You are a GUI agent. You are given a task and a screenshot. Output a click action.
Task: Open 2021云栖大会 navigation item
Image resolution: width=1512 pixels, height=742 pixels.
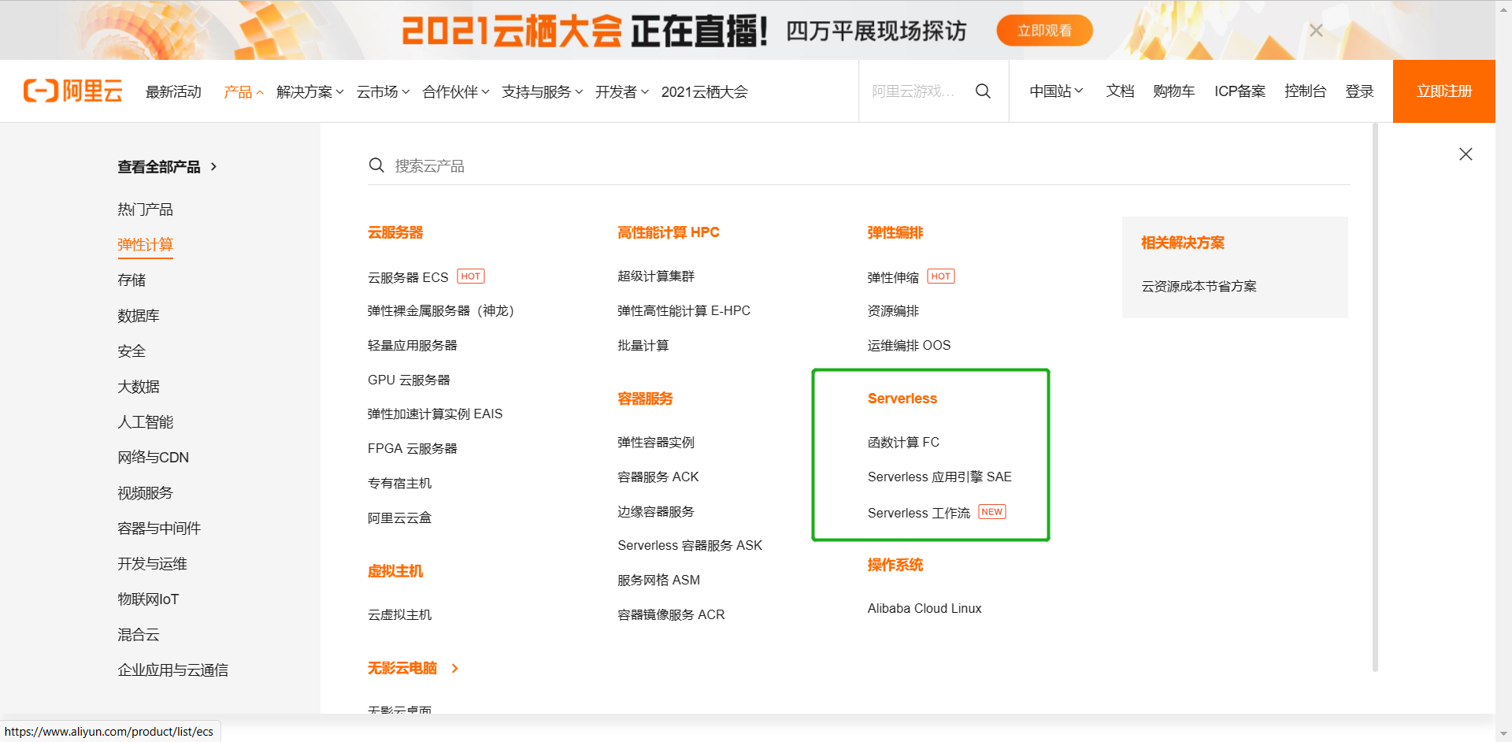pyautogui.click(x=704, y=92)
